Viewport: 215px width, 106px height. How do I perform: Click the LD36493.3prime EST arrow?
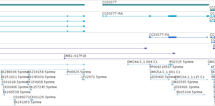[175, 90]
